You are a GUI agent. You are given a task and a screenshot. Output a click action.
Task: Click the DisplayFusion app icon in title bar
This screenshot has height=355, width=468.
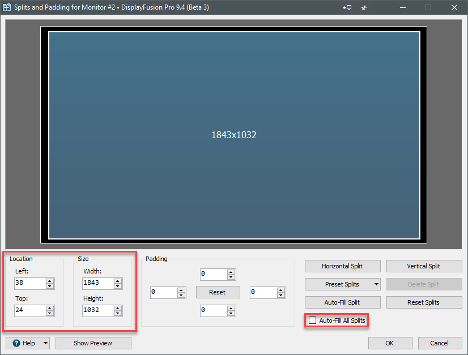tap(6, 7)
